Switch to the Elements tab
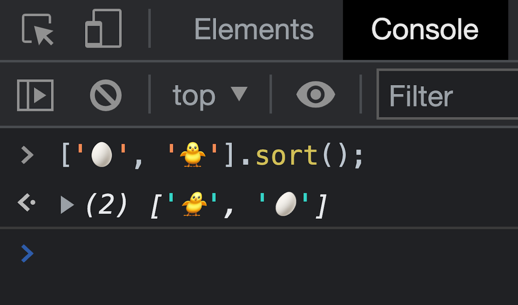Screen dimensions: 518x305 tap(254, 29)
